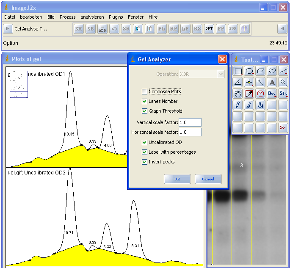
Task: Click the PP toolbar button
Action: [221, 29]
